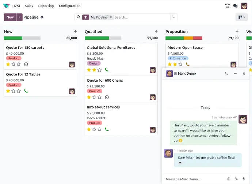Image resolution: width=252 pixels, height=184 pixels.
Task: Click the Design tag on Global Solutions card
Action: [94, 63]
